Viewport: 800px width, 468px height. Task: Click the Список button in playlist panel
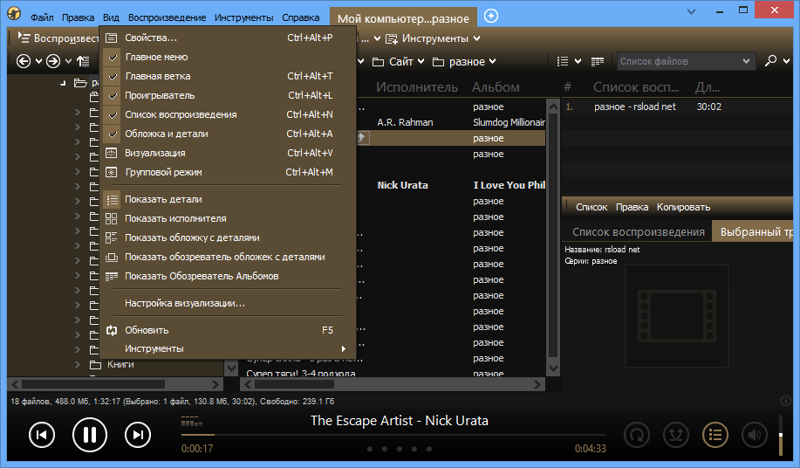coord(591,207)
